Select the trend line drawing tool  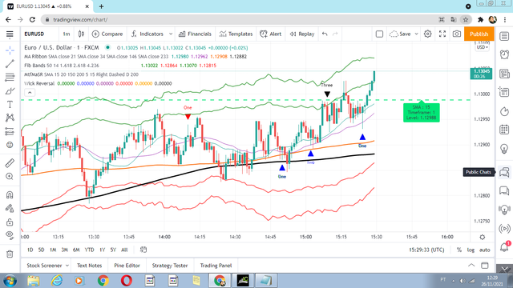tap(10, 64)
